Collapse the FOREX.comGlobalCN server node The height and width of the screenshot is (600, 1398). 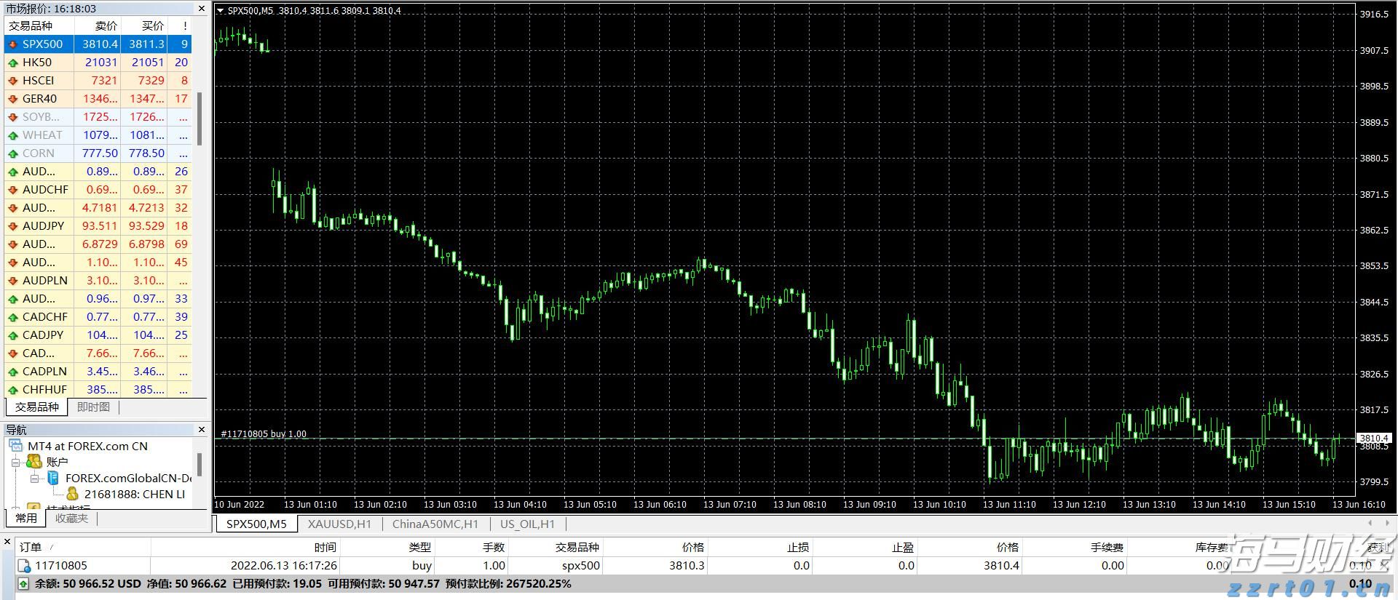tap(34, 479)
